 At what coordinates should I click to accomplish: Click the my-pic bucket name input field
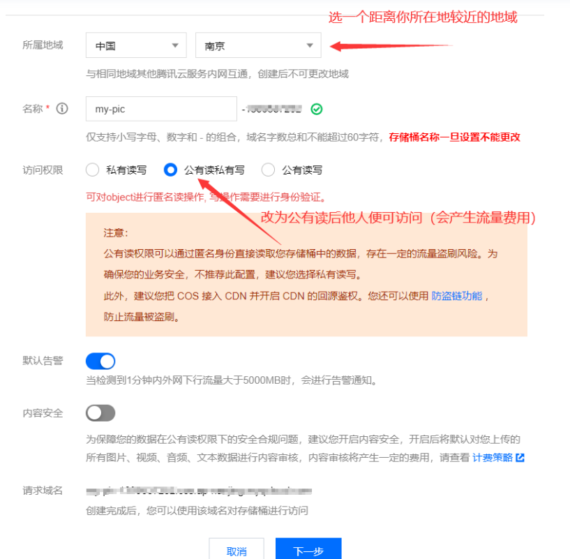click(161, 109)
